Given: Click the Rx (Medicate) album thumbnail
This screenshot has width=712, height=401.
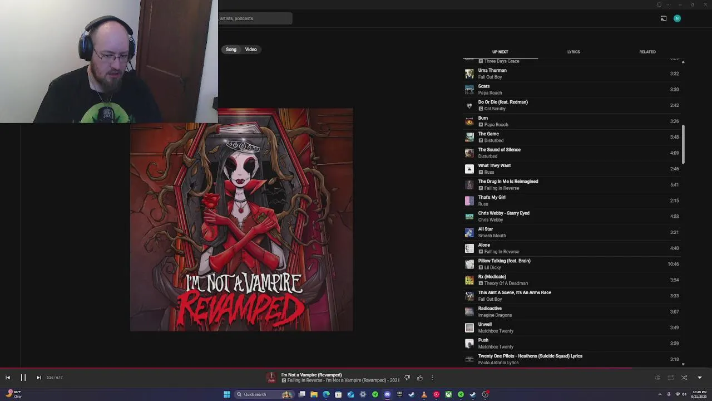Looking at the screenshot, I should [x=469, y=280].
